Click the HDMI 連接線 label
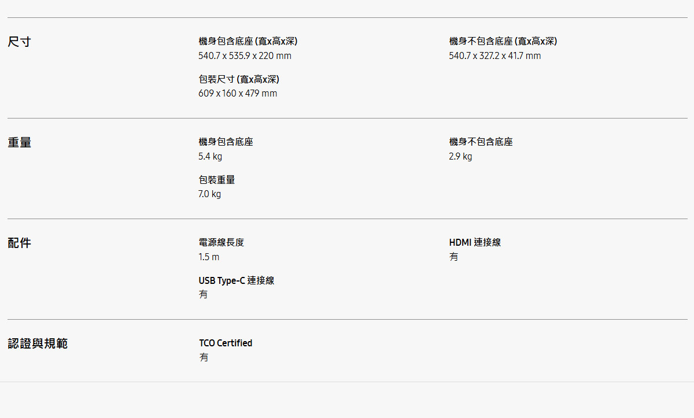The image size is (694, 418). [x=475, y=242]
